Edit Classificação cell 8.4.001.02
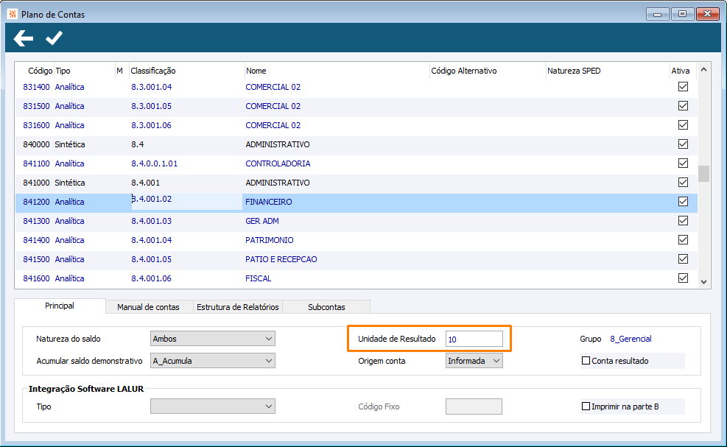 186,202
